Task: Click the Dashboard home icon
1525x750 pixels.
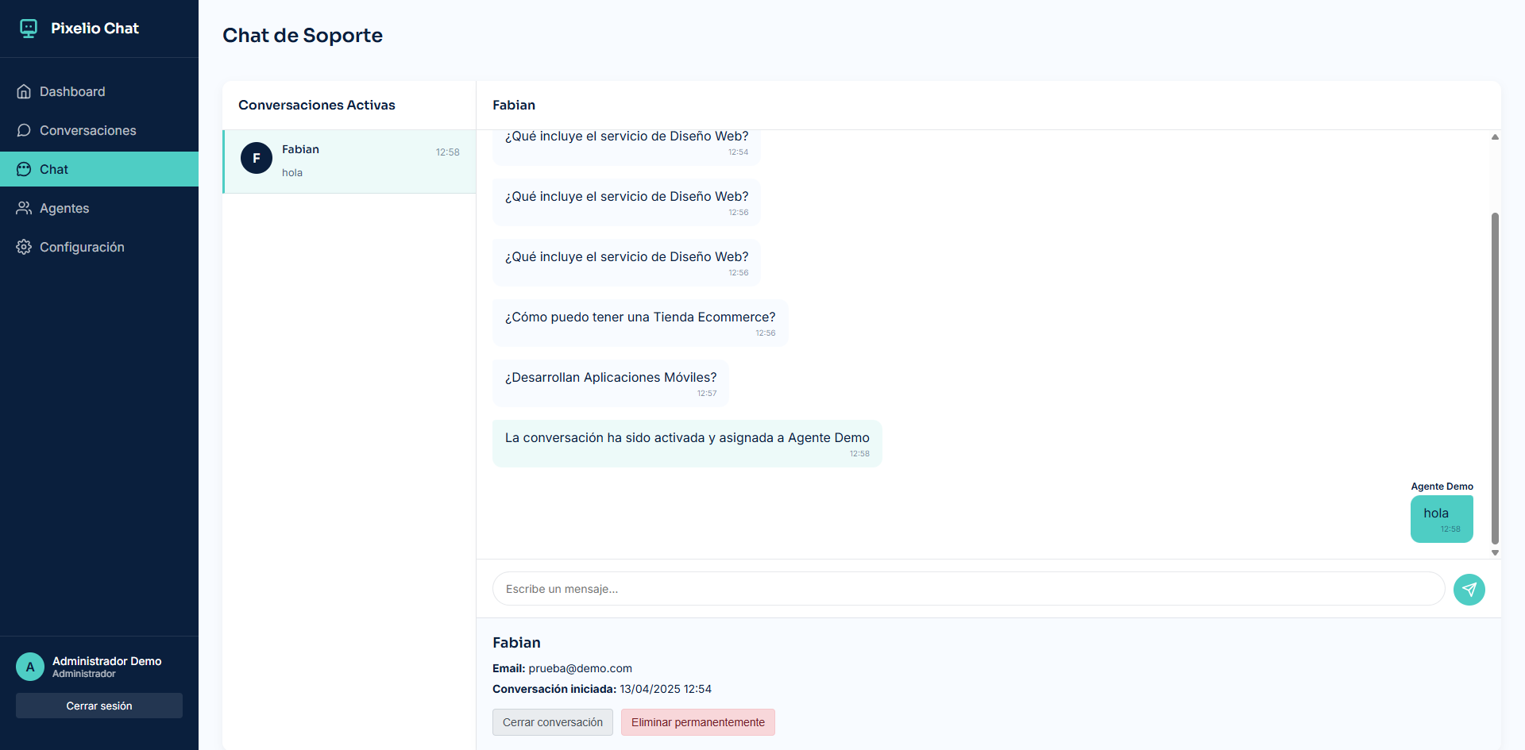Action: pos(24,91)
